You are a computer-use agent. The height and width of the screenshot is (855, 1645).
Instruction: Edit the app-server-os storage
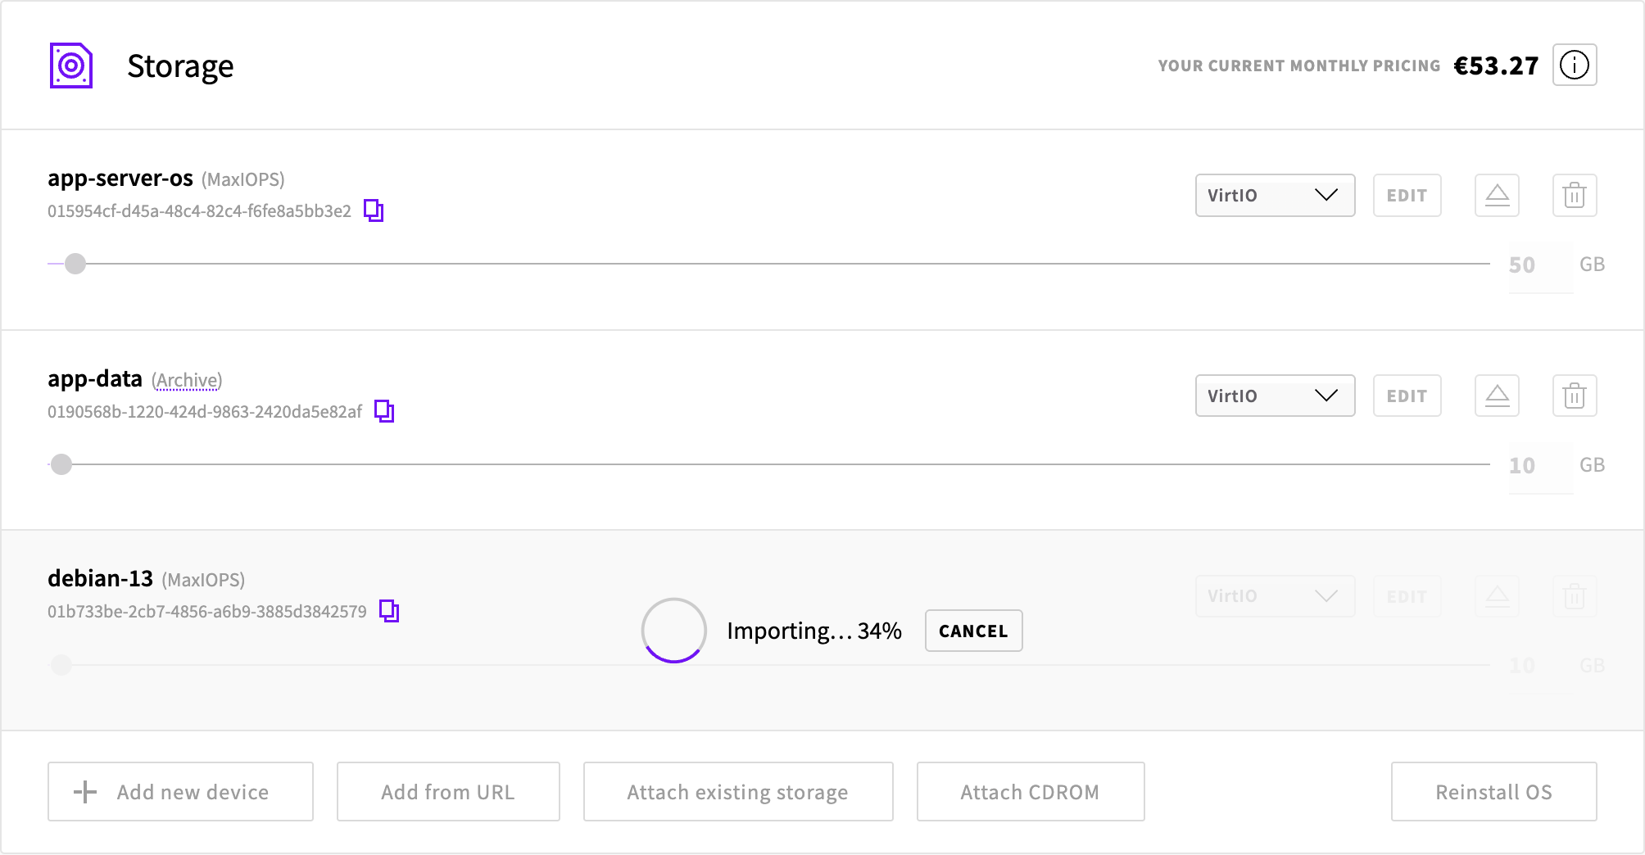1407,195
